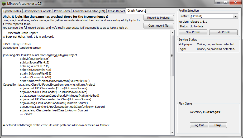Image resolution: width=243 pixels, height=138 pixels.
Task: Open the Update Notes tab
Action: tap(12, 11)
